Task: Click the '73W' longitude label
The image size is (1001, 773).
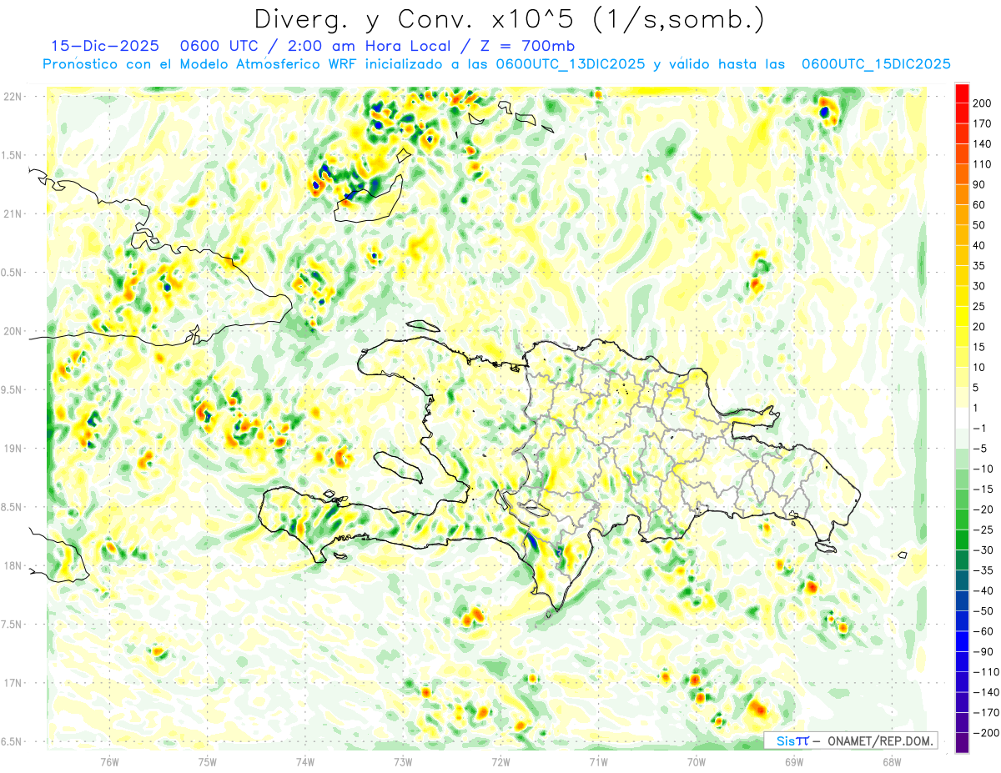Action: click(403, 761)
